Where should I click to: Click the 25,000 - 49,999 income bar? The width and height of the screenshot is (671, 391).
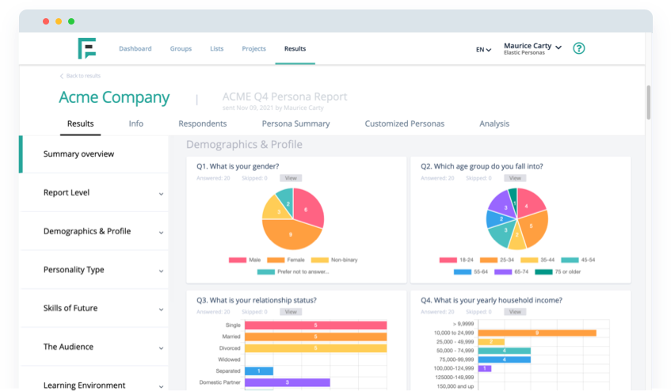(x=491, y=342)
